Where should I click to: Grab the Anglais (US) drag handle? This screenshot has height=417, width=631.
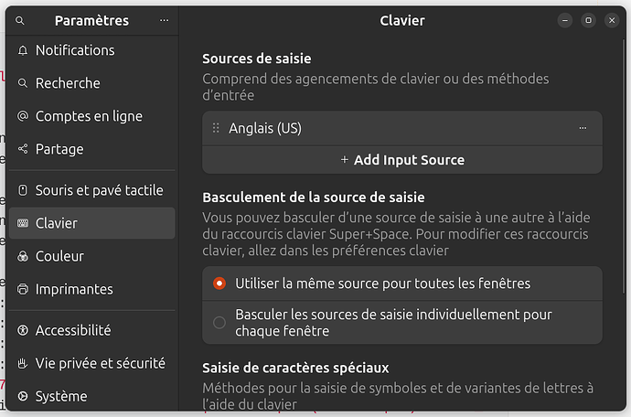tap(217, 128)
